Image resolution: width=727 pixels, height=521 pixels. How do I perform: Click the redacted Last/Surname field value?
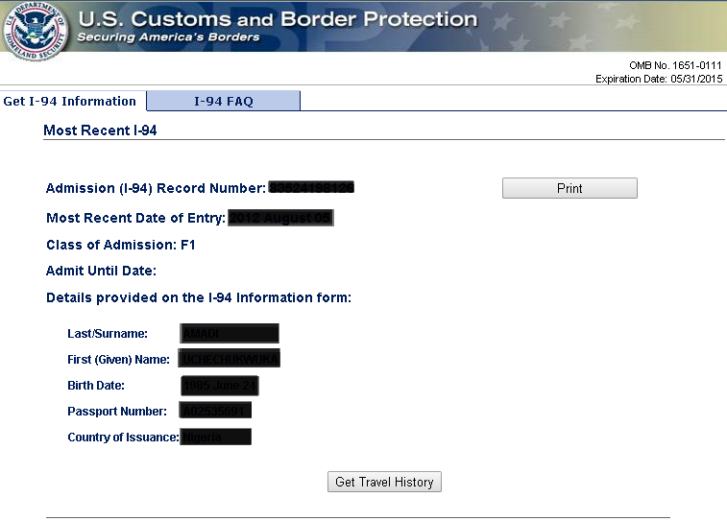tap(230, 333)
